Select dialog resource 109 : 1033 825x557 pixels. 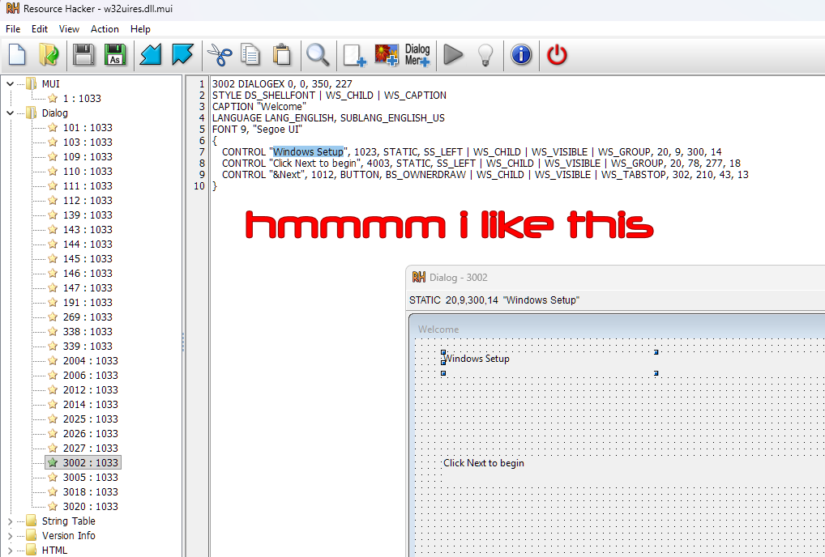coord(88,156)
